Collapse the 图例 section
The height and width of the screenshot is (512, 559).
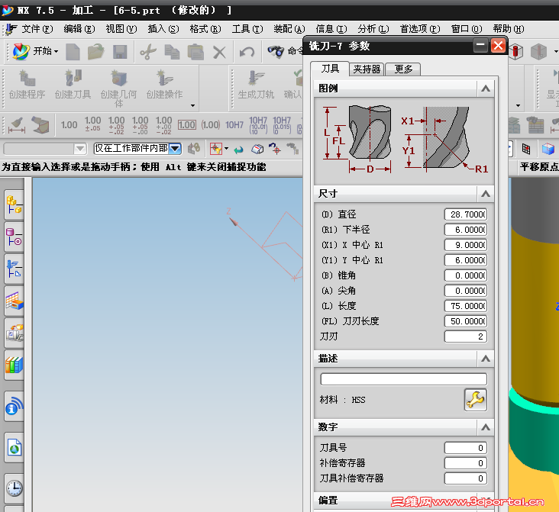(485, 89)
